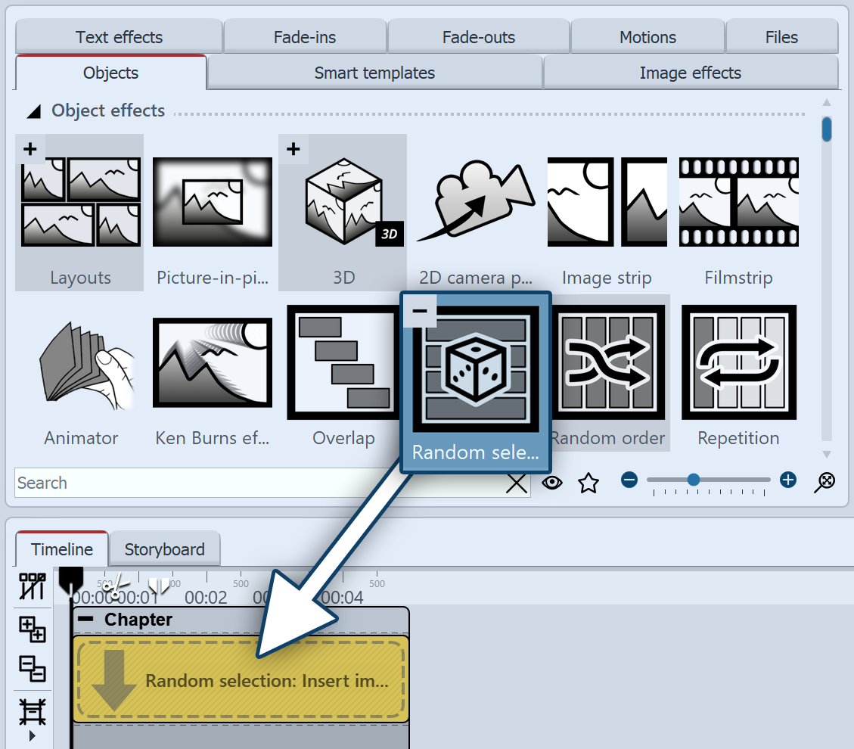Clear the search field with X
854x749 pixels.
pyautogui.click(x=517, y=483)
